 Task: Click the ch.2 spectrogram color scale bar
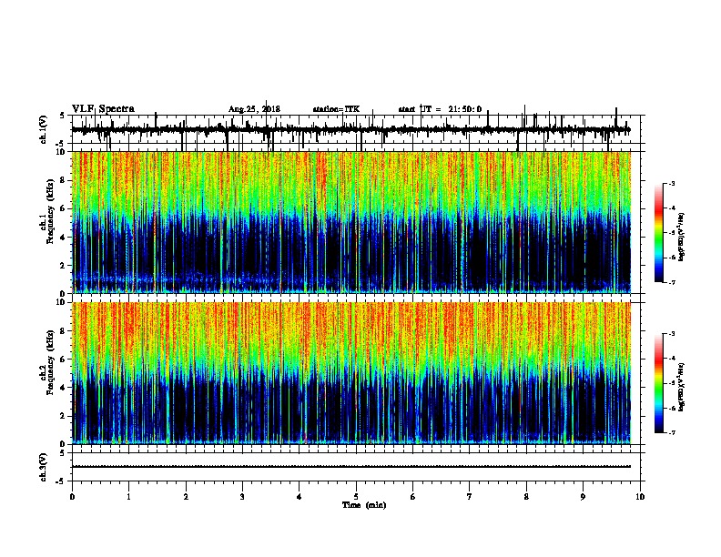click(658, 383)
